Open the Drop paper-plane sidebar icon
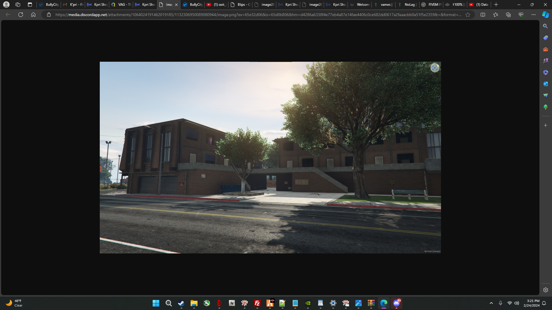 coord(545,95)
